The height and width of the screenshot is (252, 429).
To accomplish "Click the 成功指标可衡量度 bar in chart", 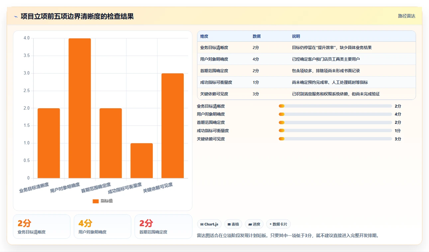I will (x=142, y=161).
